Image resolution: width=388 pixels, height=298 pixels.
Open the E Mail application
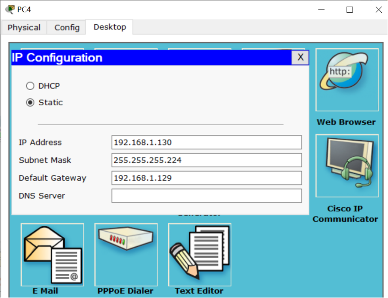tap(52, 255)
